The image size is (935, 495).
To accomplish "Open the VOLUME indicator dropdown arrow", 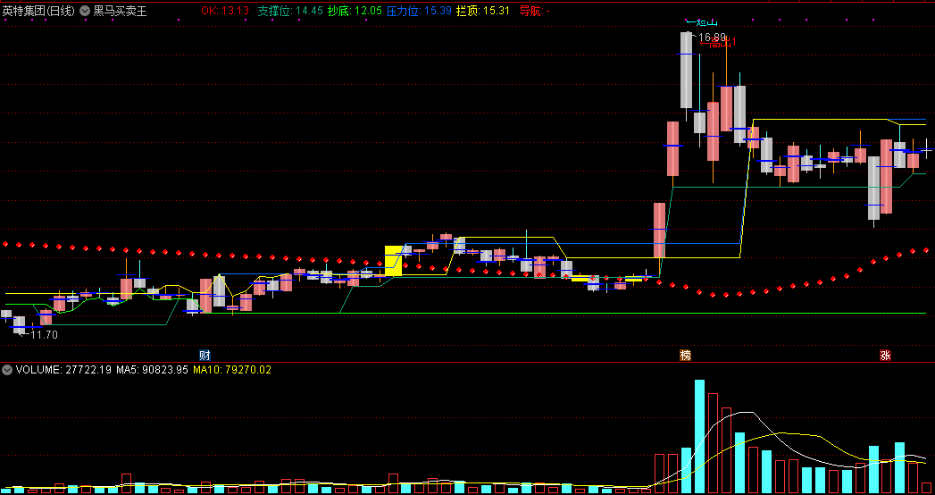I will pos(7,370).
